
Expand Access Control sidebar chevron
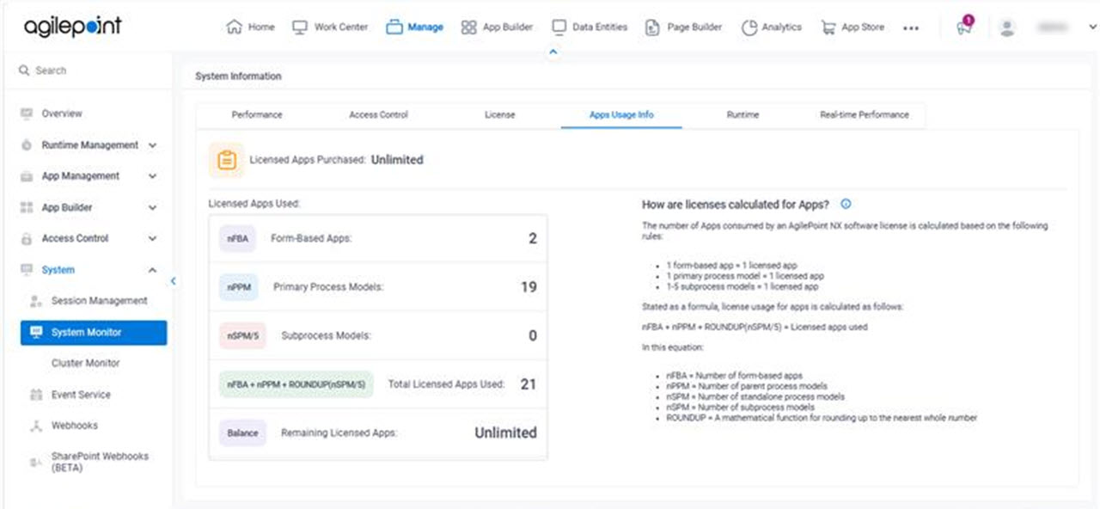pyautogui.click(x=153, y=238)
